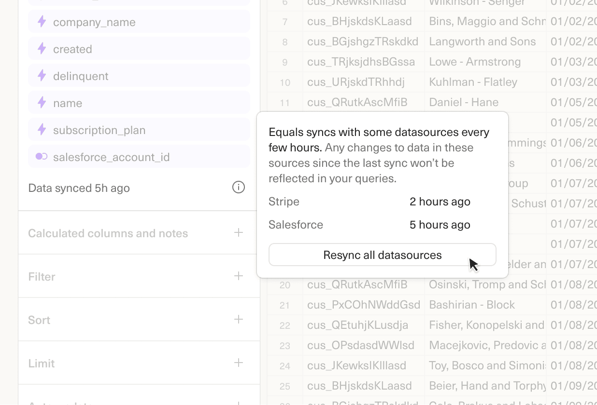The width and height of the screenshot is (597, 405).
Task: Click the Resync all datasources button
Action: (x=383, y=255)
